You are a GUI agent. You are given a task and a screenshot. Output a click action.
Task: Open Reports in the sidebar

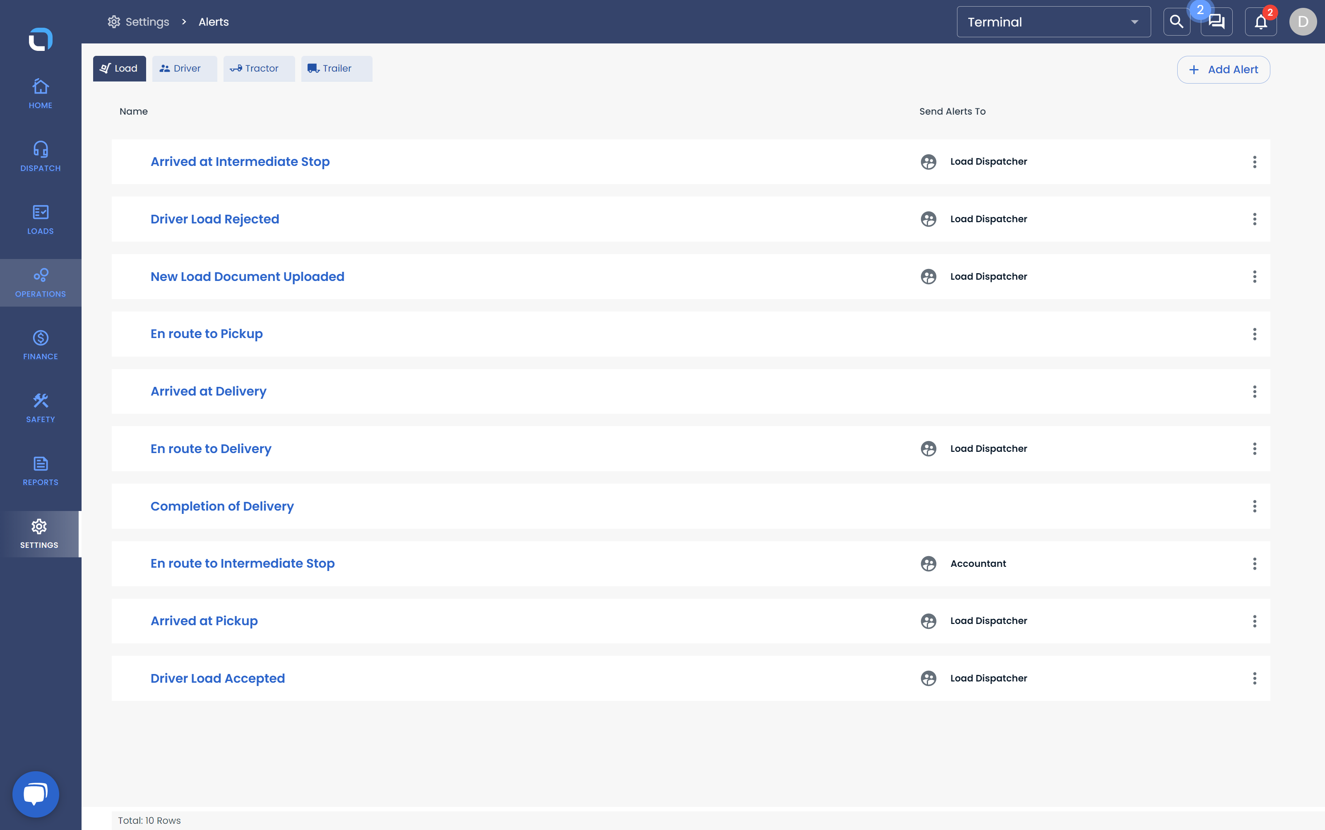[x=41, y=471]
